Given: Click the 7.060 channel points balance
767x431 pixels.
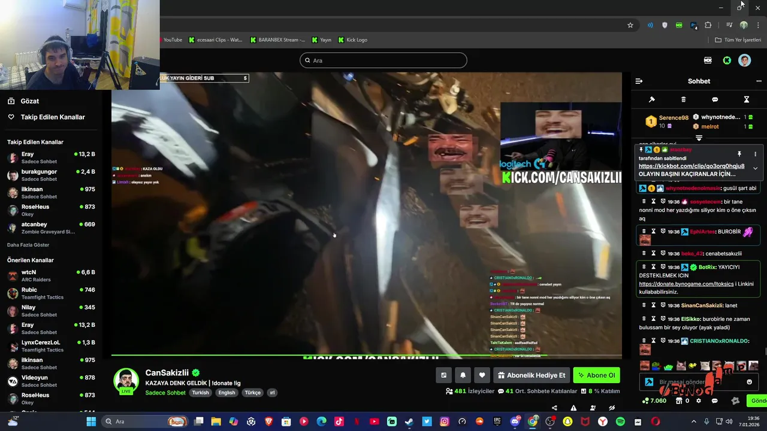Looking at the screenshot, I should 654,400.
